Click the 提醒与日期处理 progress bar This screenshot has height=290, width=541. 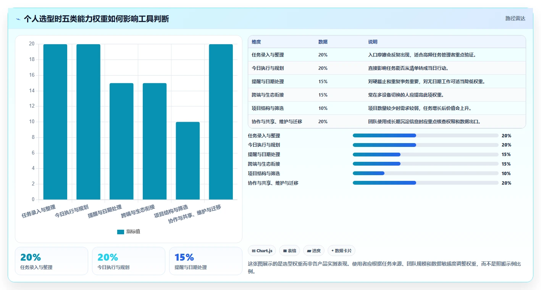tap(426, 155)
